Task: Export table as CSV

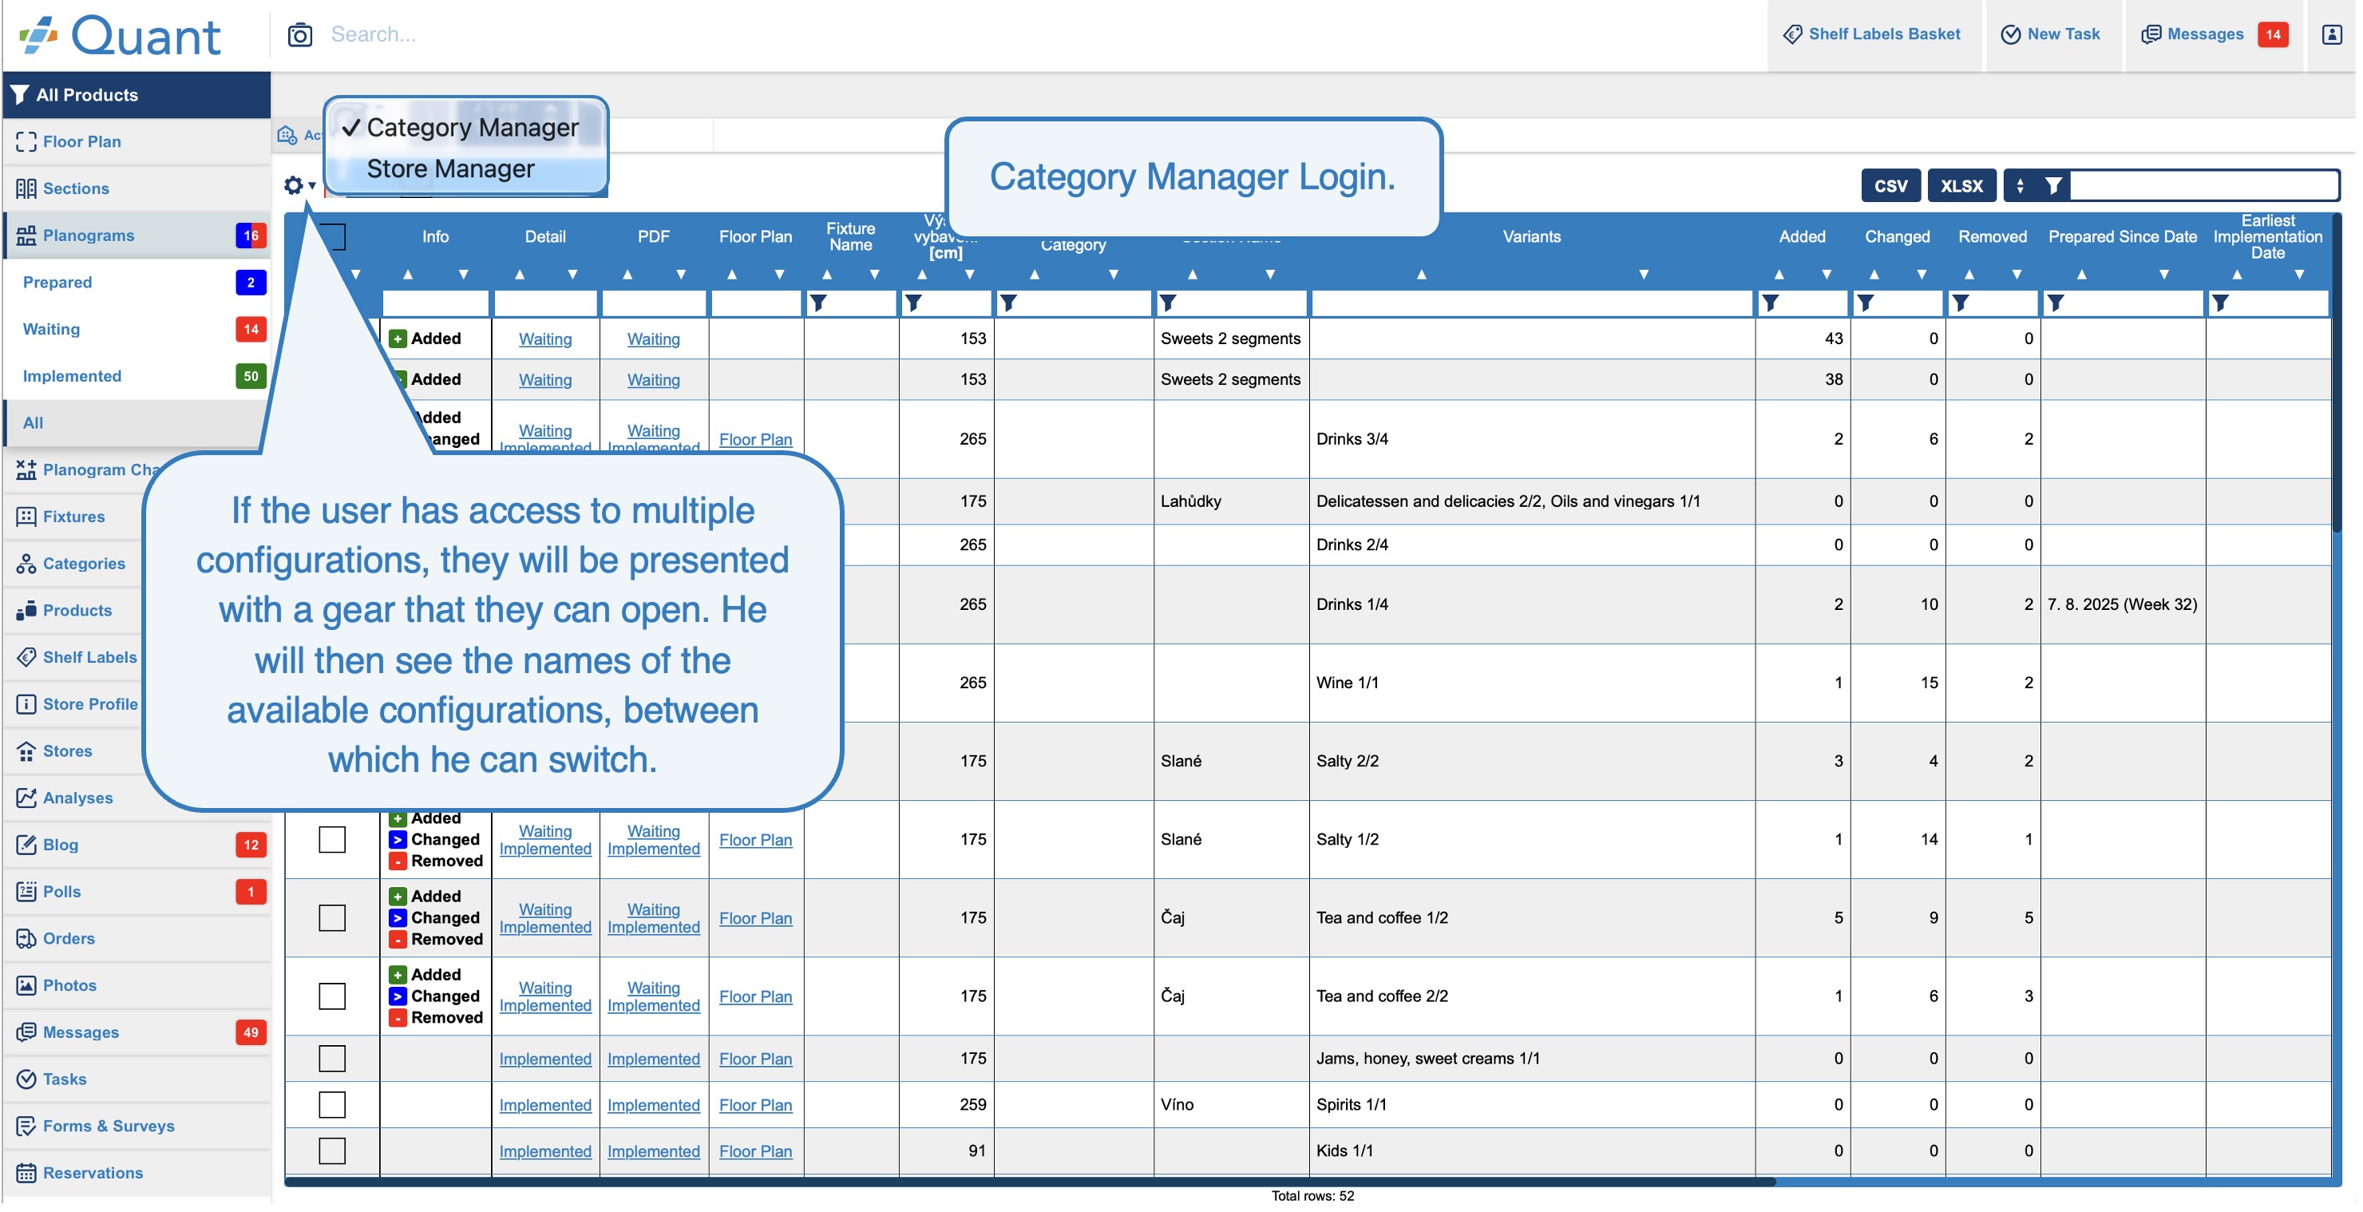Action: coord(1890,186)
